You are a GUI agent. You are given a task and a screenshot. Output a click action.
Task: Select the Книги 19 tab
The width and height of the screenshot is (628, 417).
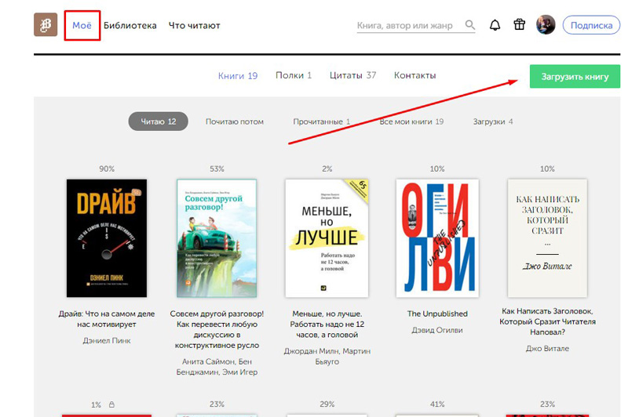coord(238,75)
